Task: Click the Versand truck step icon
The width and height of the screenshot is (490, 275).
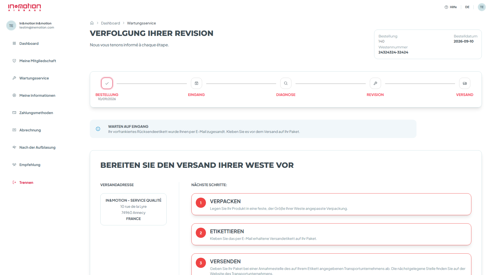Action: click(465, 83)
